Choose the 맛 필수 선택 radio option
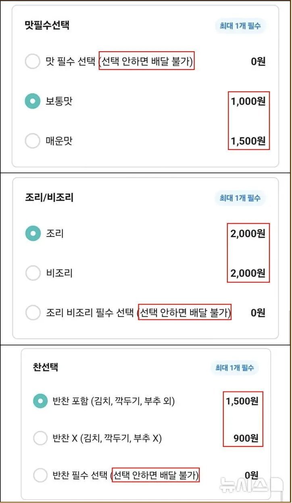292x503 pixels. (x=33, y=62)
